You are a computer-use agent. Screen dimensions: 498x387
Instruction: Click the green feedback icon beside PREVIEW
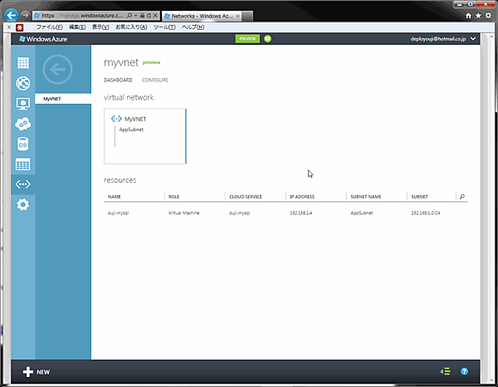(x=267, y=39)
